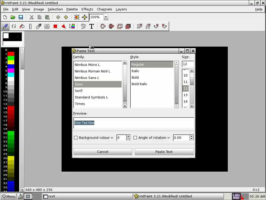
Task: Decrease Background colour value with down stepper
Action: pyautogui.click(x=128, y=139)
